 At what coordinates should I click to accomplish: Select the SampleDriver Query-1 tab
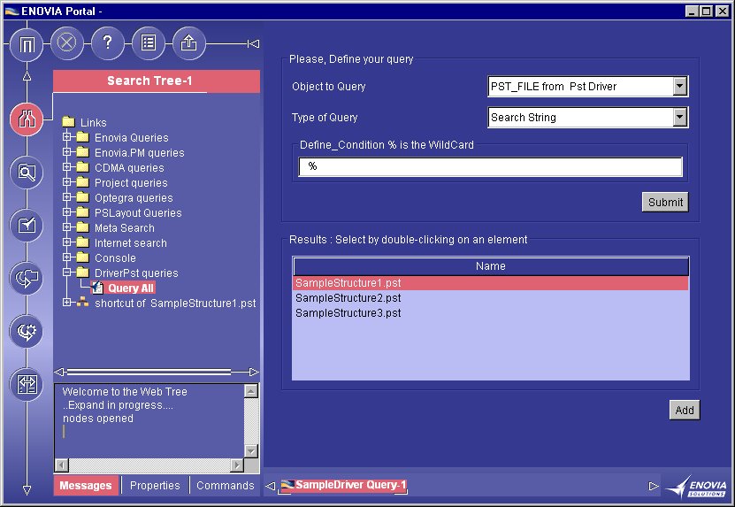point(343,485)
